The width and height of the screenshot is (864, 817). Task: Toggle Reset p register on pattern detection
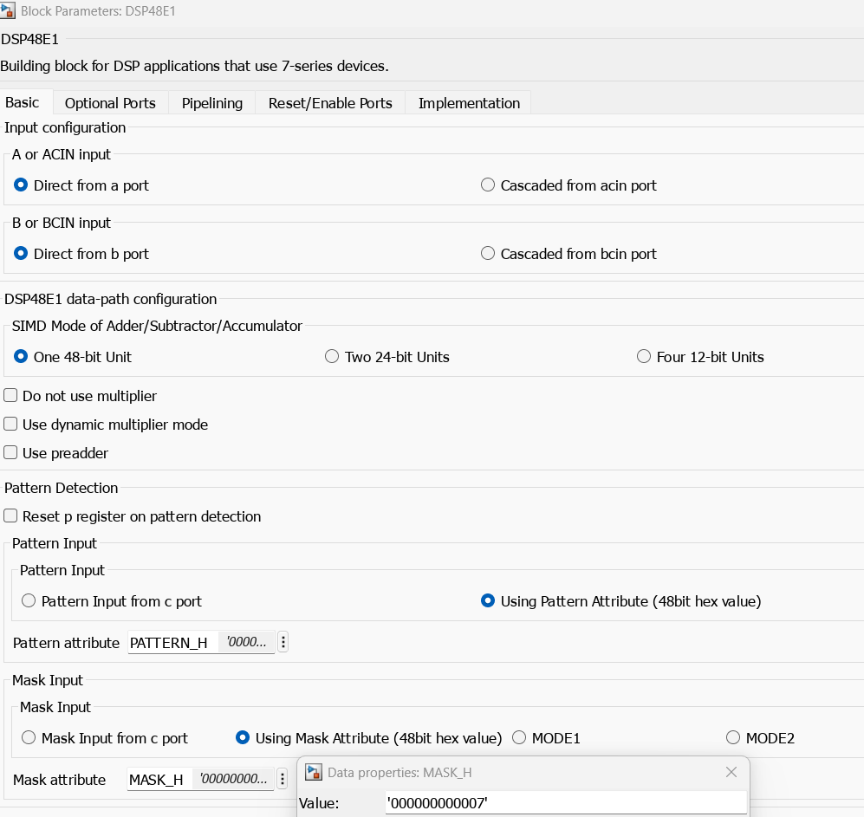coord(11,516)
